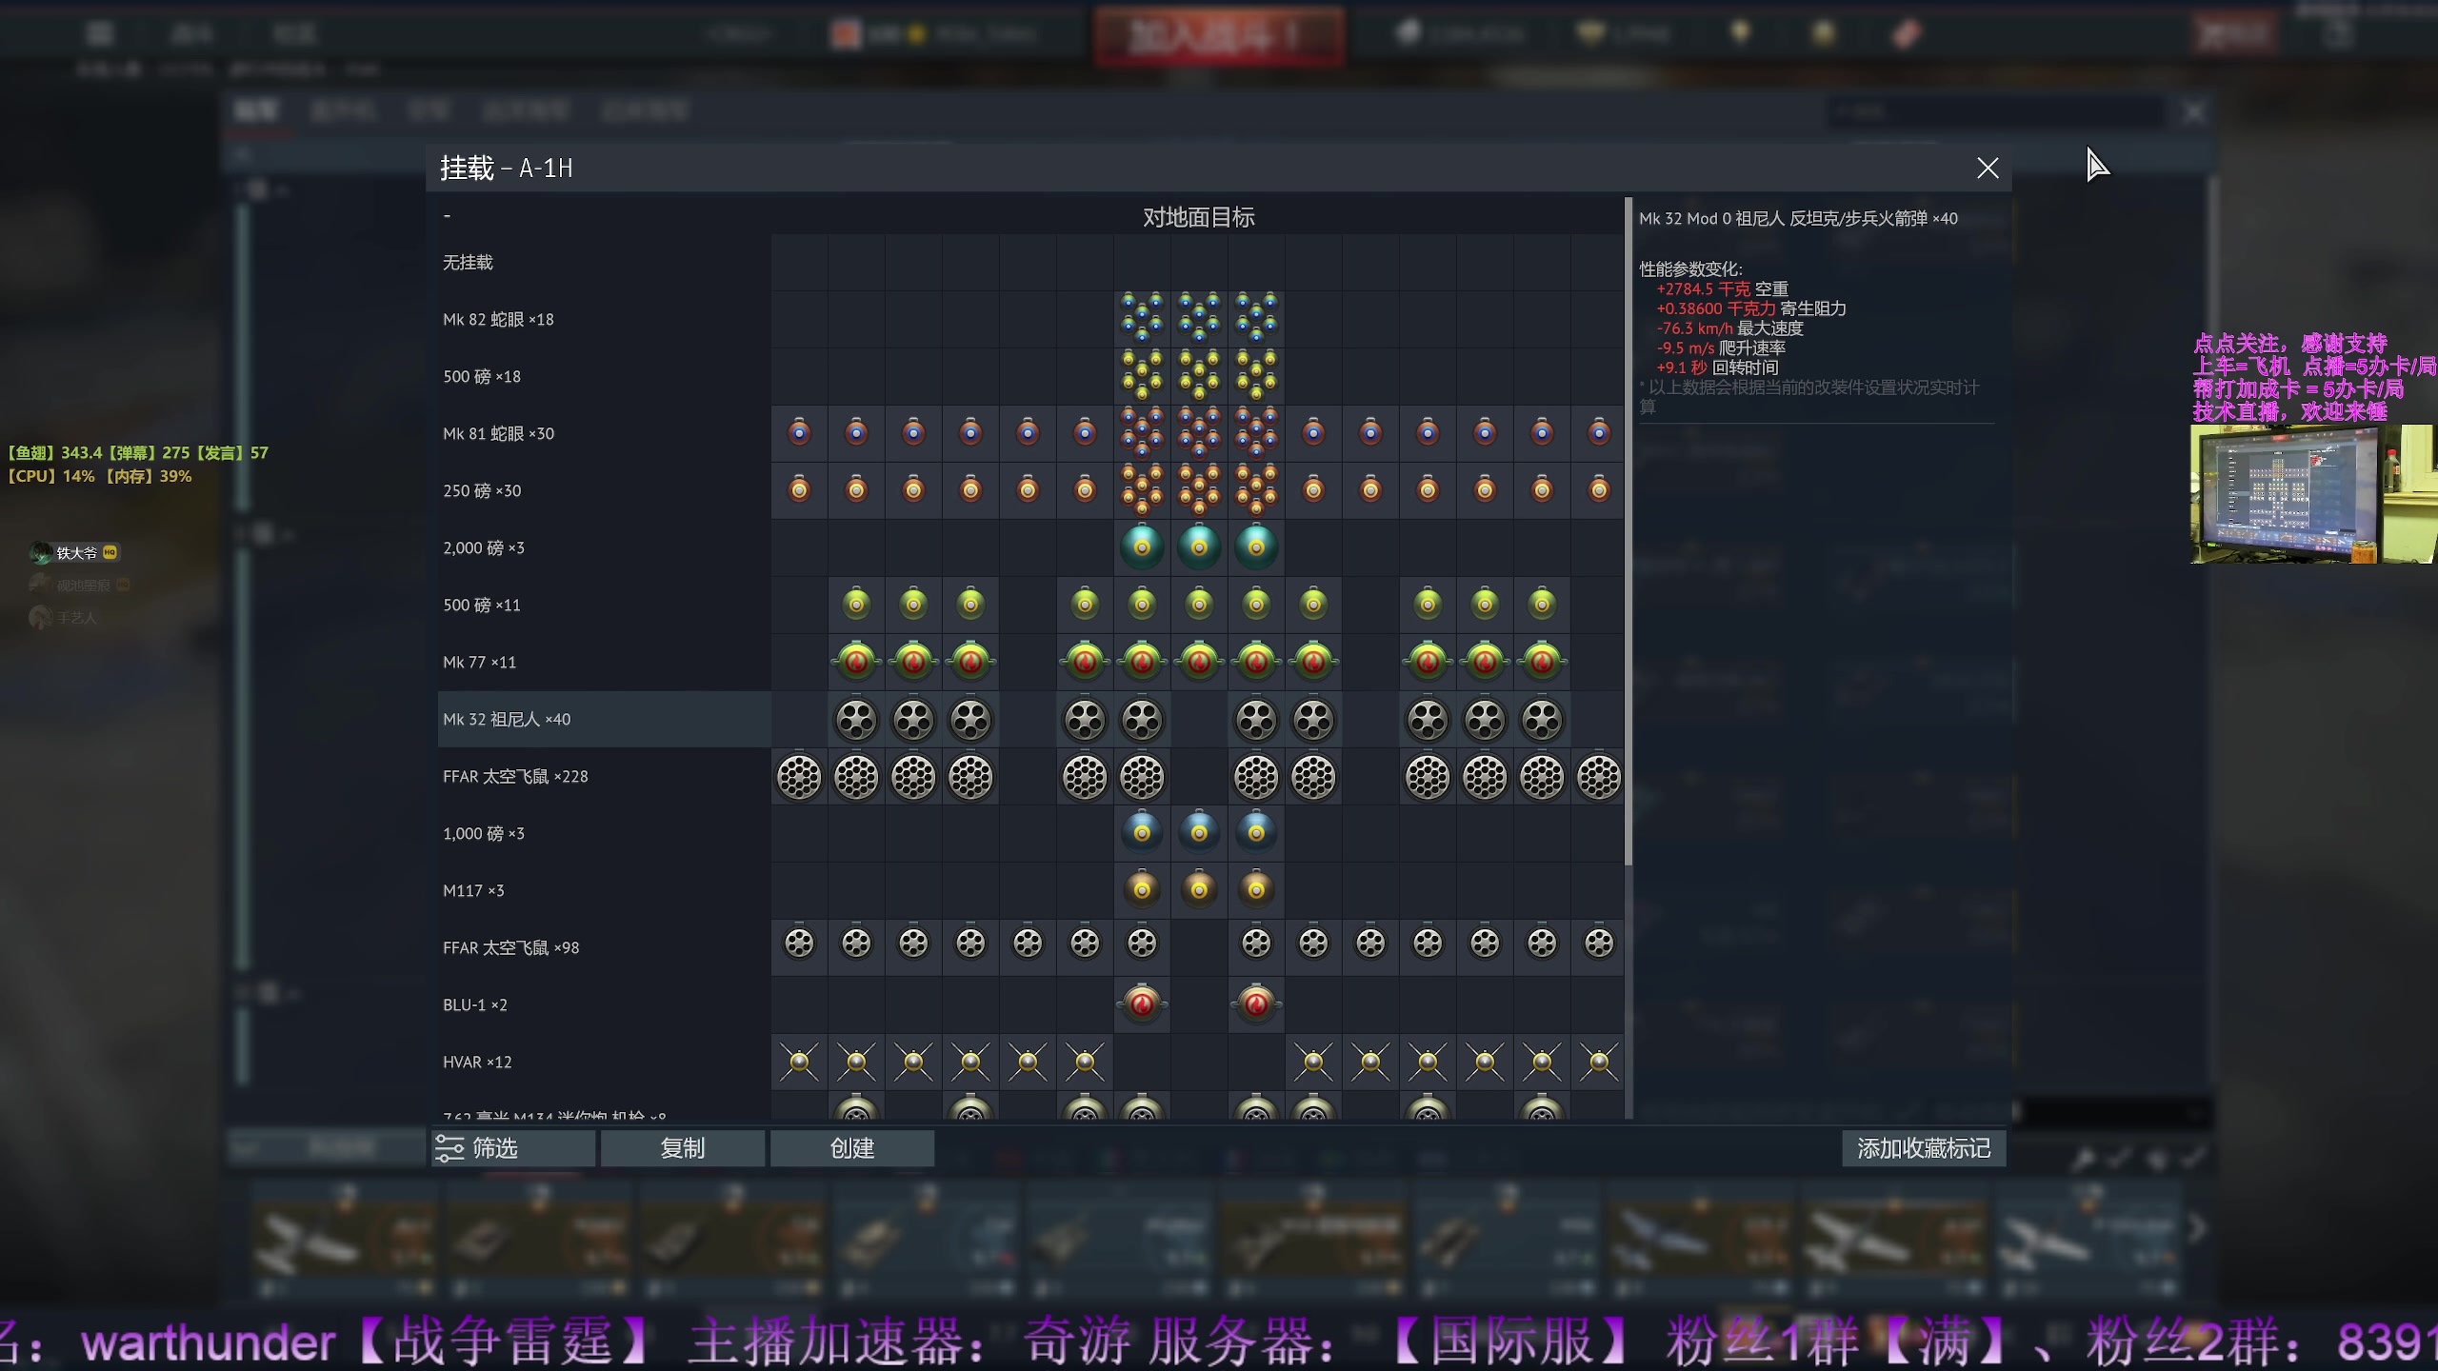
Task: Click the 复制 copy button
Action: point(683,1148)
